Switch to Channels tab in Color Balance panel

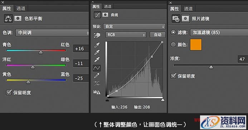coord(21,8)
